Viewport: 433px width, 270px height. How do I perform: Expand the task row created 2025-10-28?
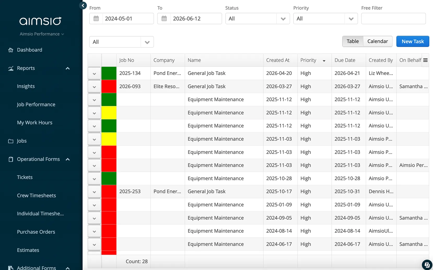pyautogui.click(x=94, y=179)
